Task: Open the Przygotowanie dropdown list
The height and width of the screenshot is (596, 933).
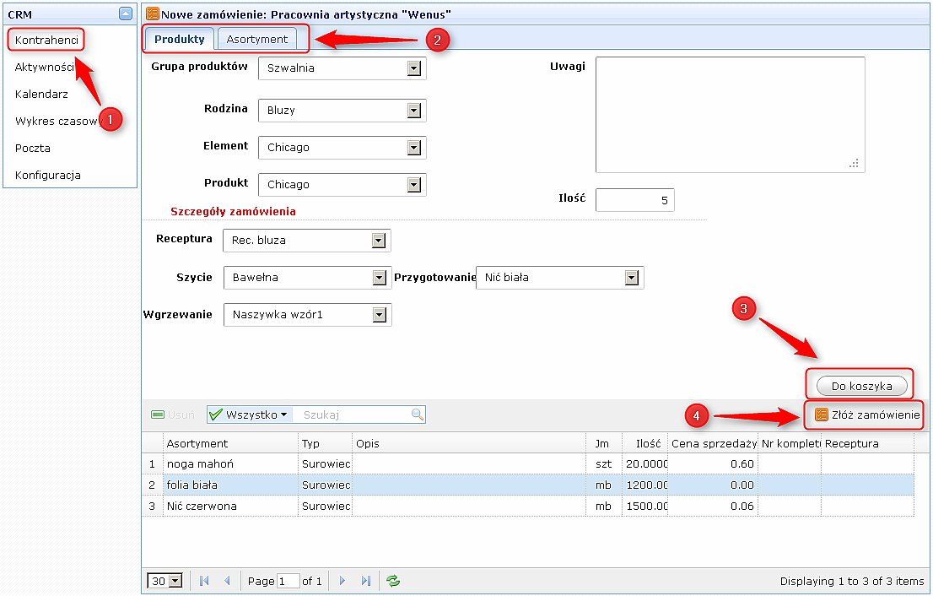Action: [x=631, y=278]
